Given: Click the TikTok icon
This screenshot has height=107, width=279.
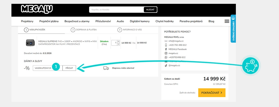Looking at the screenshot, I should 166,66.
